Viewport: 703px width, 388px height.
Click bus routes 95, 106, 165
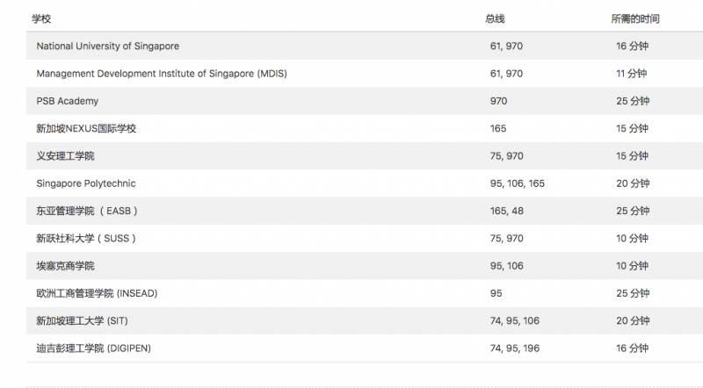pos(517,183)
